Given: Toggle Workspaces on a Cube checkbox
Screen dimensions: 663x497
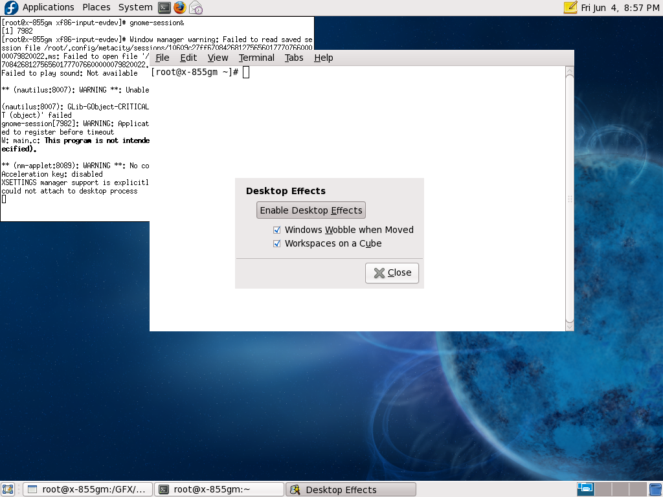Looking at the screenshot, I should 277,244.
